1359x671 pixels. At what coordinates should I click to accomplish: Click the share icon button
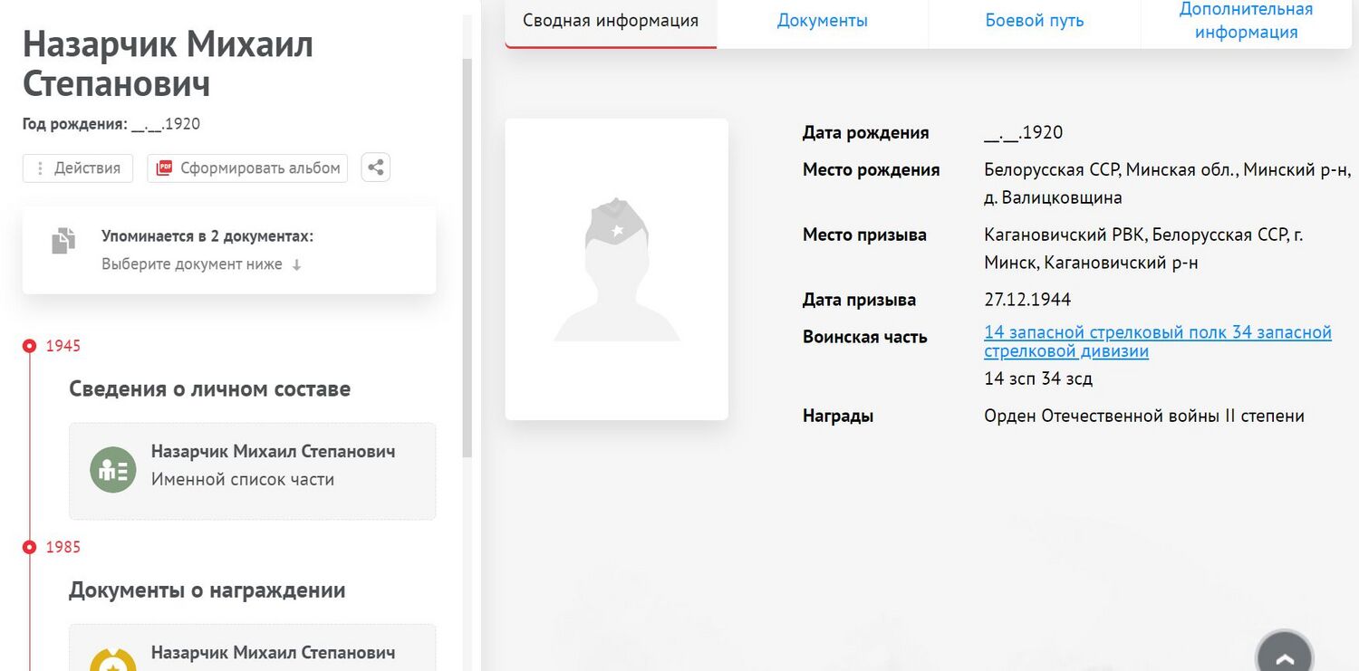(376, 168)
